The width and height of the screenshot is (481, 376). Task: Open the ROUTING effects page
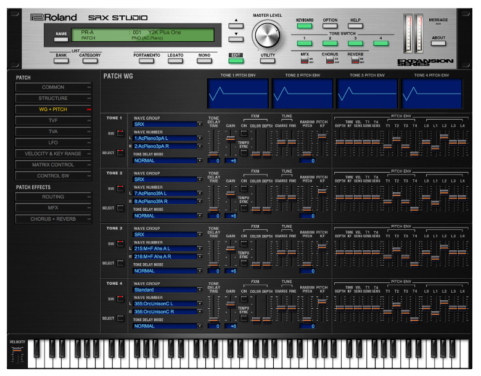coord(54,197)
